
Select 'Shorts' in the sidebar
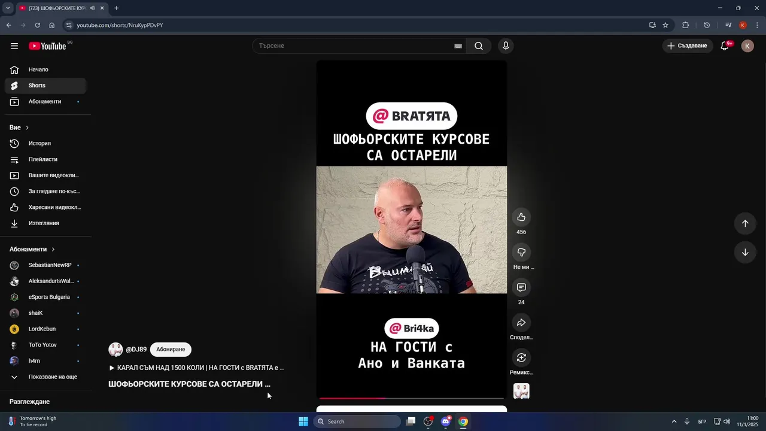pyautogui.click(x=45, y=86)
